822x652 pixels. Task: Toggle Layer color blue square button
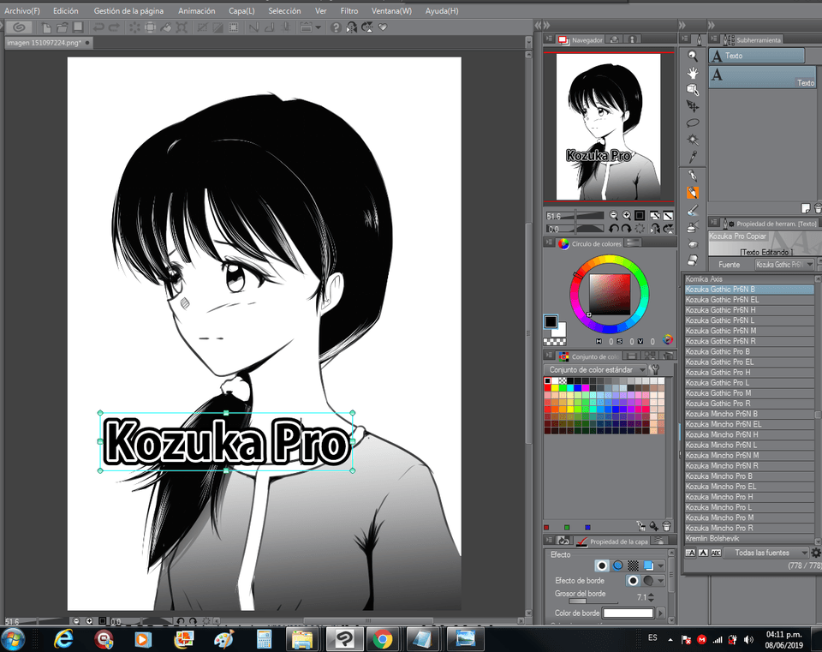coord(648,565)
